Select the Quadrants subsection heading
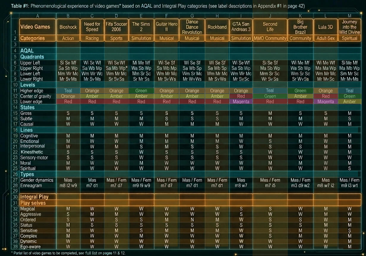366x256 pixels. pos(32,57)
